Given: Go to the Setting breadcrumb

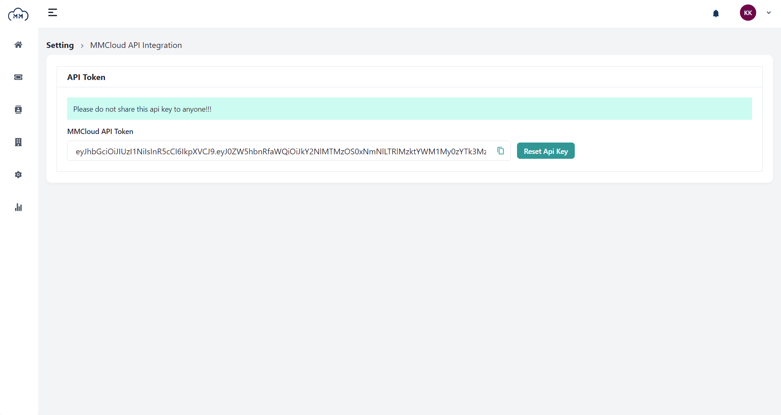Looking at the screenshot, I should (60, 45).
